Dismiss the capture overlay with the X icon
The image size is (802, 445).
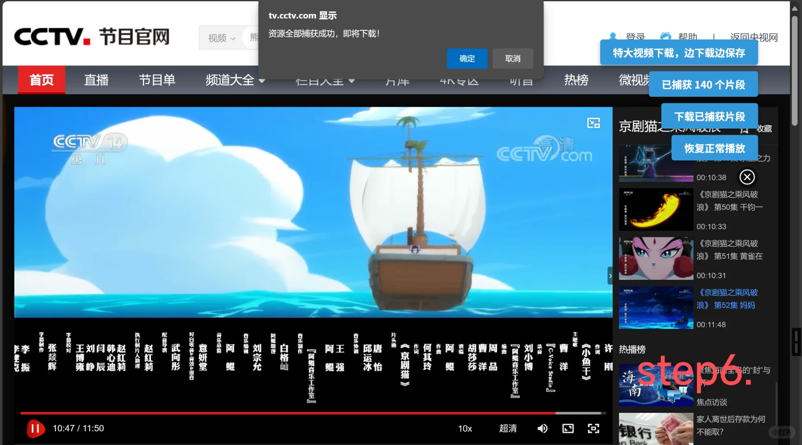click(x=747, y=177)
